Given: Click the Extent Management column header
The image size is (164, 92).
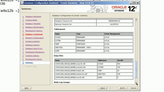Looking at the screenshot, I should tap(118, 34).
